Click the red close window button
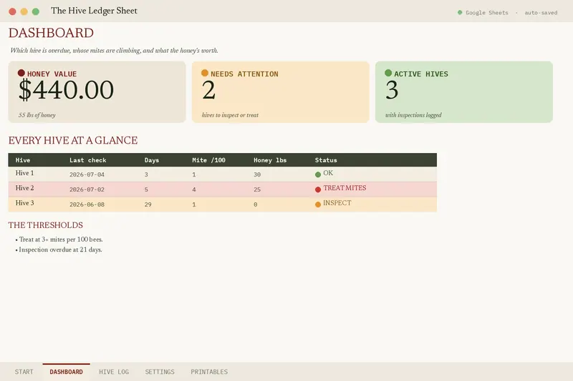Viewport: 573px width, 381px height. 12,11
